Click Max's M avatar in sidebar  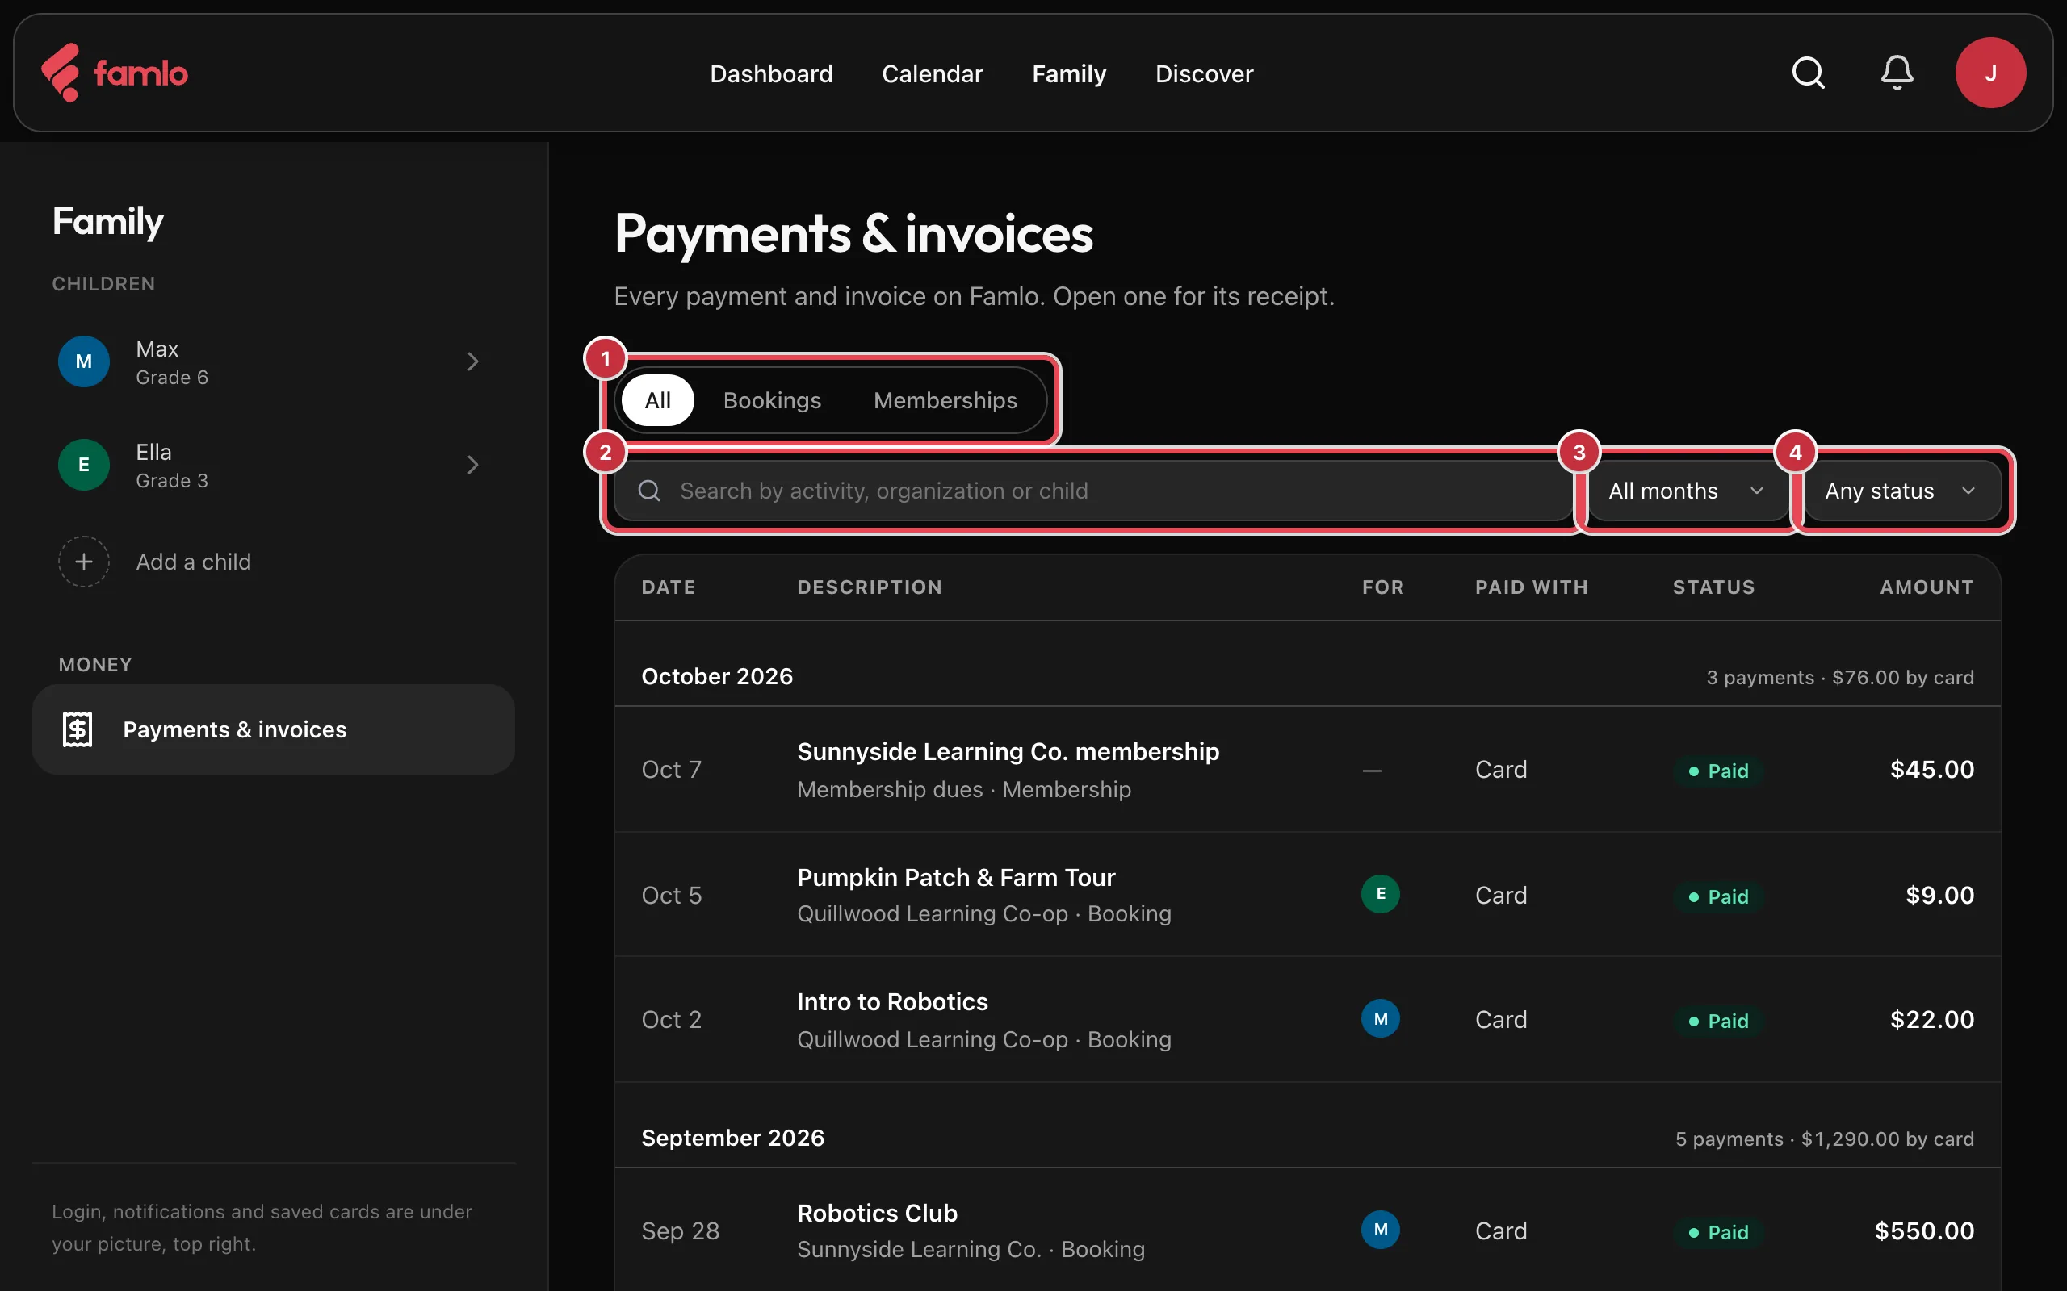tap(84, 361)
